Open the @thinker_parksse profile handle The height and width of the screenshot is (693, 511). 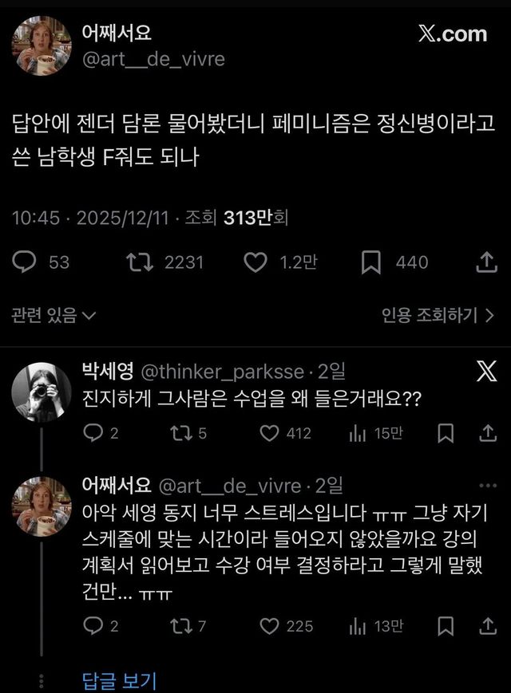click(222, 372)
